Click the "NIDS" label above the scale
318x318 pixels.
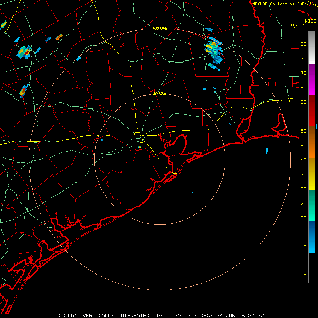click(310, 21)
